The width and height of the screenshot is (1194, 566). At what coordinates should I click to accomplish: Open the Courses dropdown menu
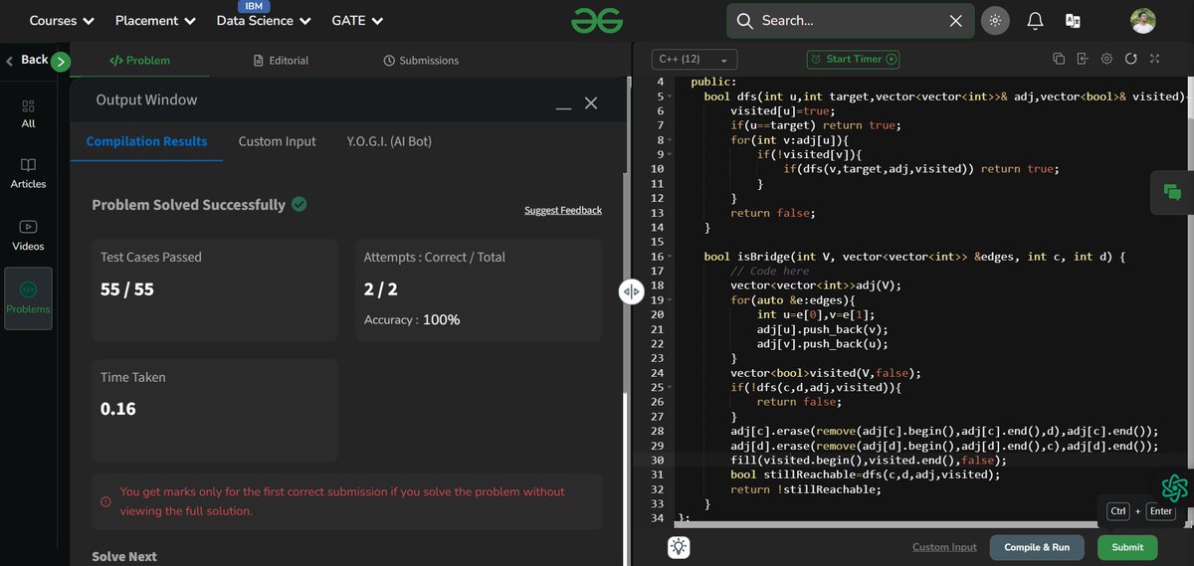(x=62, y=20)
